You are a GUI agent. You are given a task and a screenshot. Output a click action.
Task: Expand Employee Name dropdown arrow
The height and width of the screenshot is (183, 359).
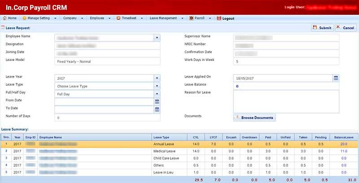157,38
